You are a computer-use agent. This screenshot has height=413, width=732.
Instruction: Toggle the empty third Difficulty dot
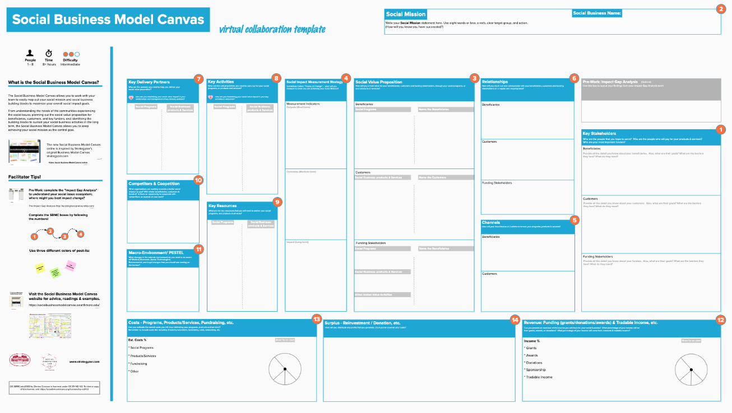tap(77, 54)
